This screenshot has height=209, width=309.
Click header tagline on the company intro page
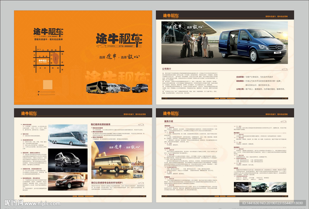click(x=276, y=17)
